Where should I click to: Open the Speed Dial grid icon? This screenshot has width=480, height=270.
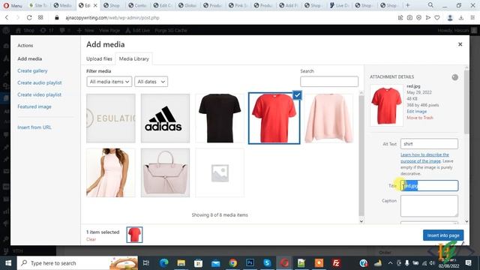[x=40, y=18]
